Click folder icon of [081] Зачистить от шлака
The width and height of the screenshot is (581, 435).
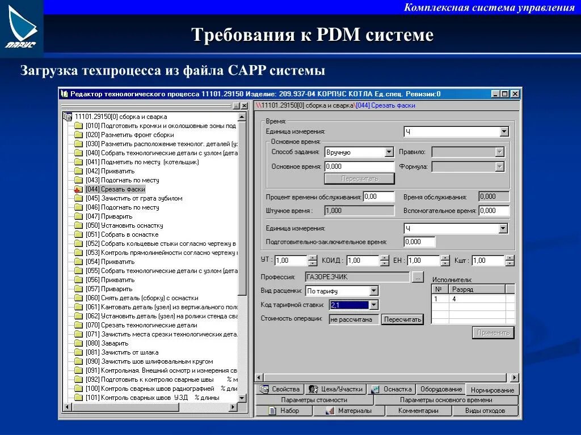click(x=78, y=352)
